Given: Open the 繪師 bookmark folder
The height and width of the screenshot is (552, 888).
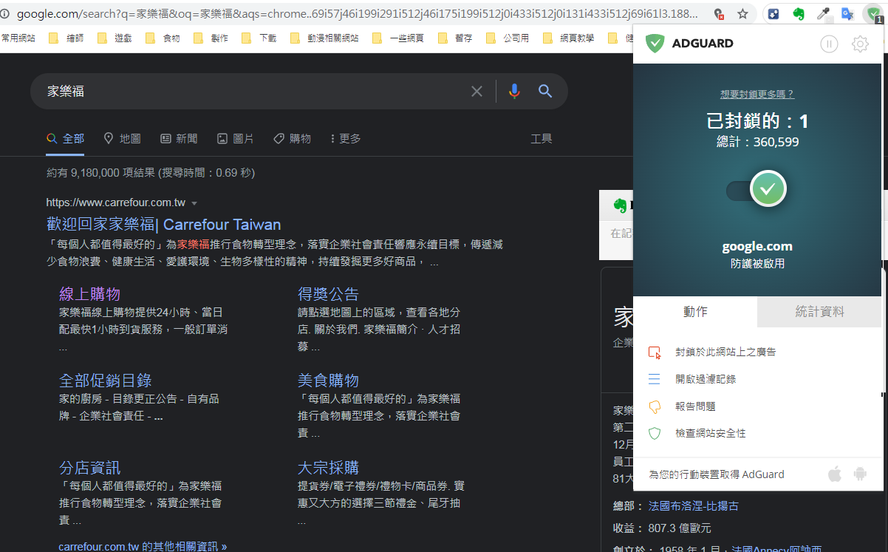Looking at the screenshot, I should [66, 38].
